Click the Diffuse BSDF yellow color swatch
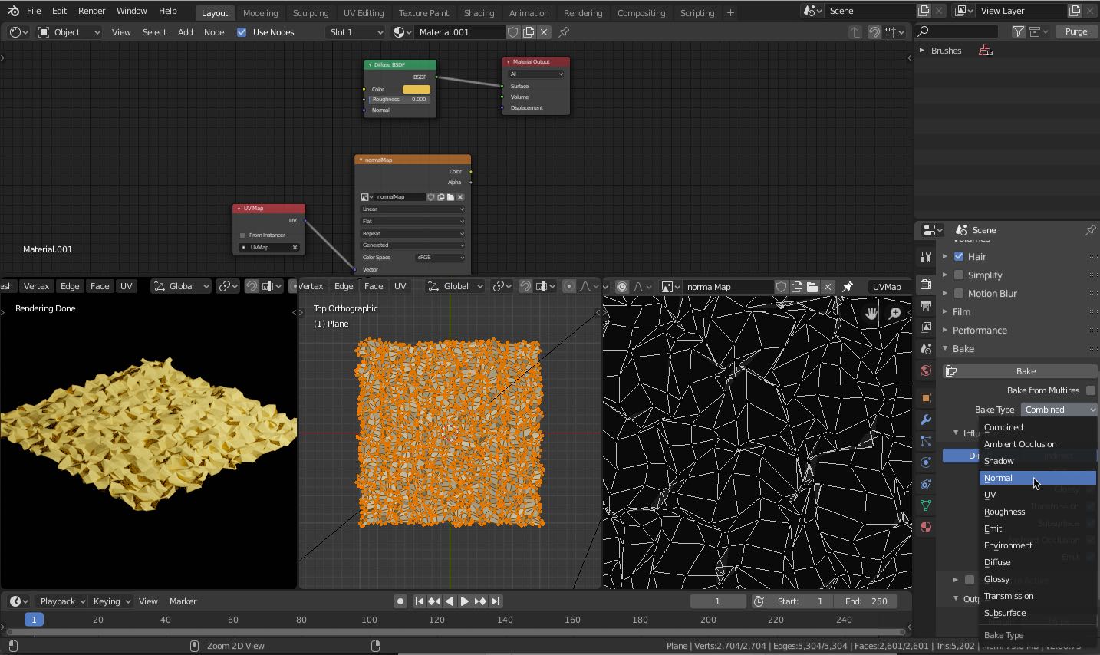The image size is (1100, 655). click(417, 89)
